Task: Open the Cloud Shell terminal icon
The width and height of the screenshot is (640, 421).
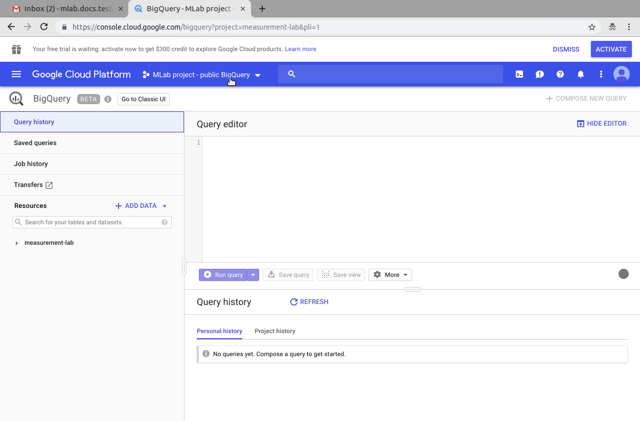Action: pyautogui.click(x=519, y=74)
